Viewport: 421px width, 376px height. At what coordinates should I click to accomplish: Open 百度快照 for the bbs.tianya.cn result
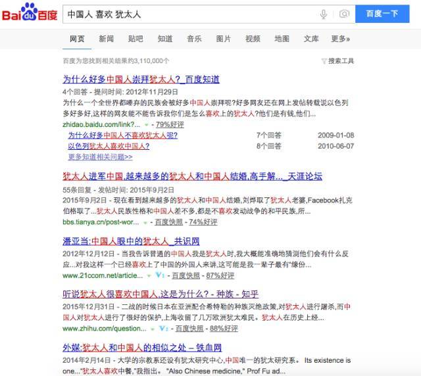(169, 222)
